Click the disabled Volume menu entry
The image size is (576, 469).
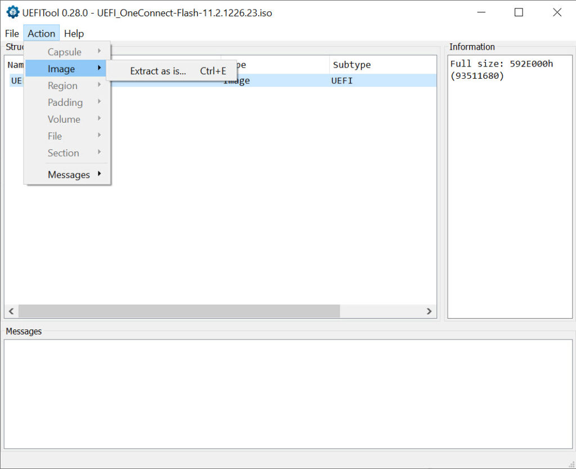[x=67, y=119]
